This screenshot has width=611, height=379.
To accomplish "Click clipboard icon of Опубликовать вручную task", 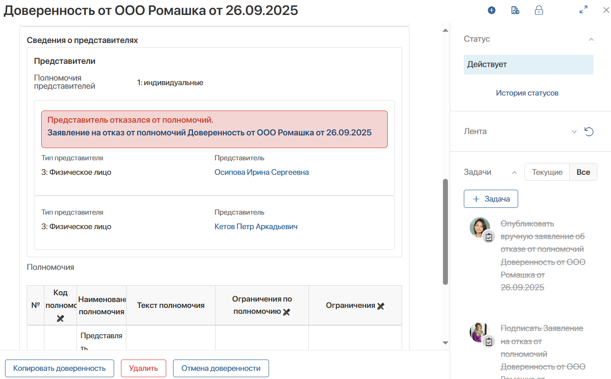I will click(x=489, y=237).
